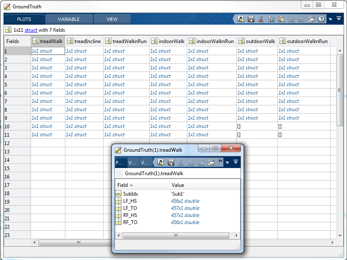Open treadWalk popup toolstrip down-triangle menu
347x260 pixels.
coord(236,162)
